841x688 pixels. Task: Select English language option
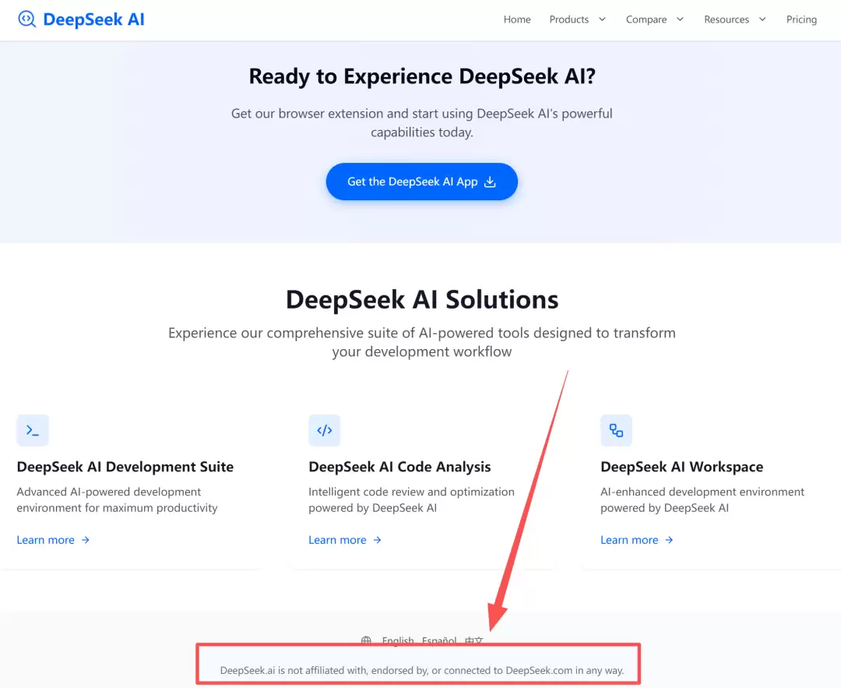click(398, 640)
